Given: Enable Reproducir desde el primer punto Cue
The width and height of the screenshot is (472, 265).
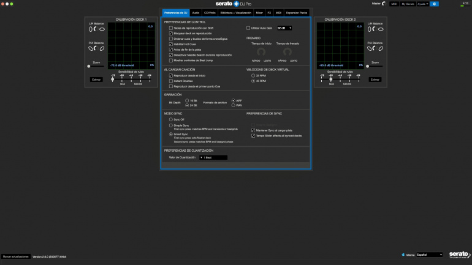Looking at the screenshot, I should pyautogui.click(x=170, y=86).
